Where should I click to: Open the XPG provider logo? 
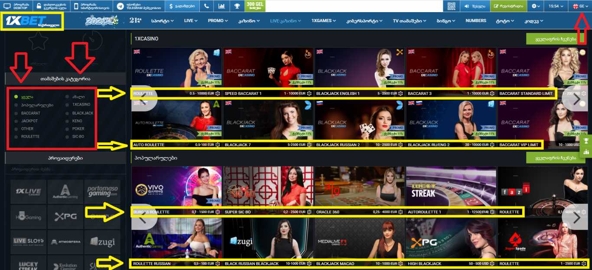coord(65,216)
